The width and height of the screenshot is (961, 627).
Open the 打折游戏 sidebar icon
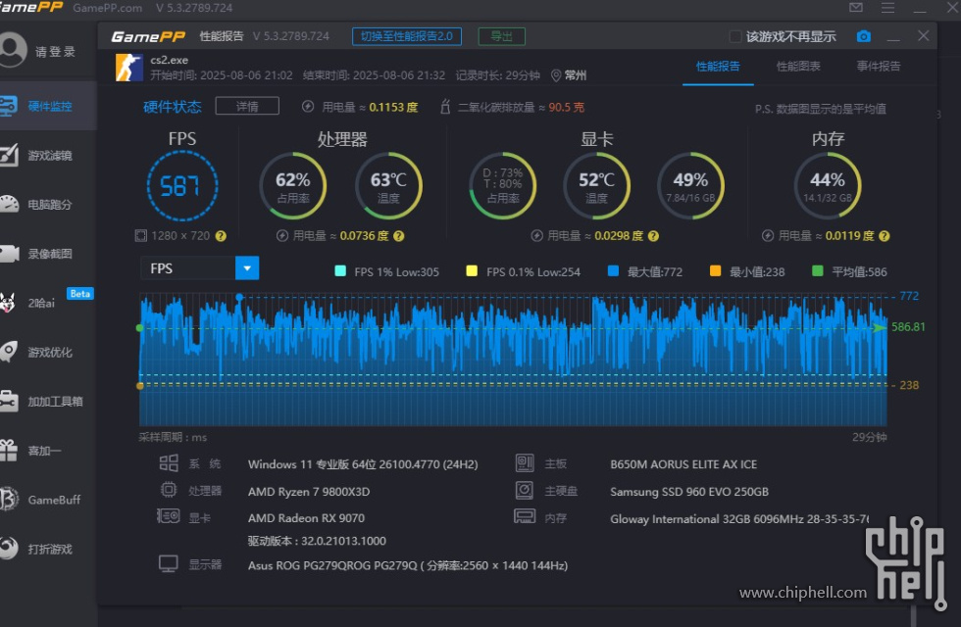point(9,548)
